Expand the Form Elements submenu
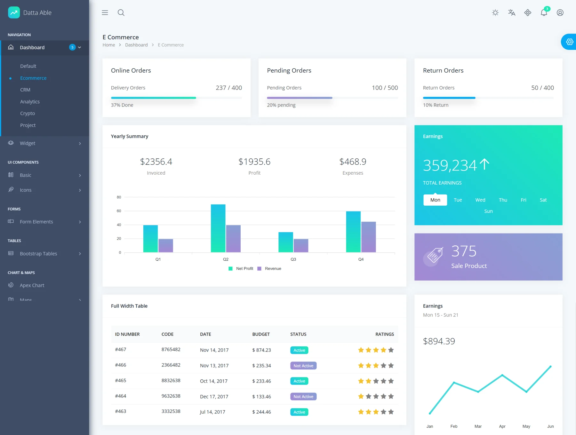The image size is (576, 435). point(45,222)
